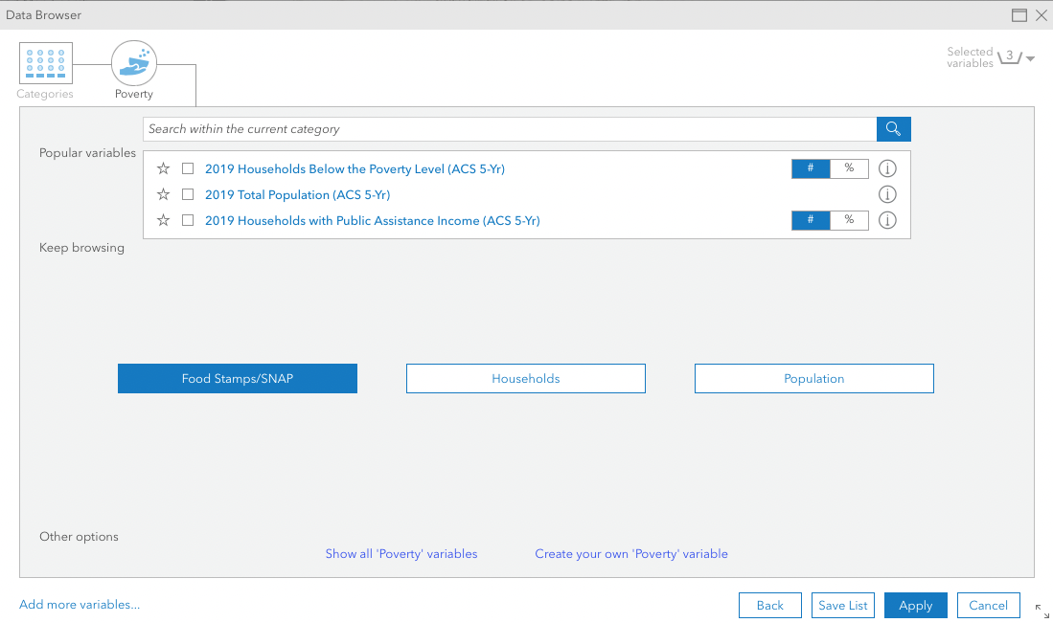Close the Data Browser dialog
The height and width of the screenshot is (623, 1053).
tap(1041, 15)
